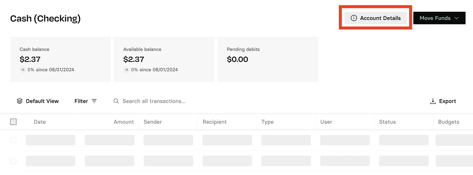Click the Default View layers icon
Viewport: 473px width, 175px height.
[20, 101]
